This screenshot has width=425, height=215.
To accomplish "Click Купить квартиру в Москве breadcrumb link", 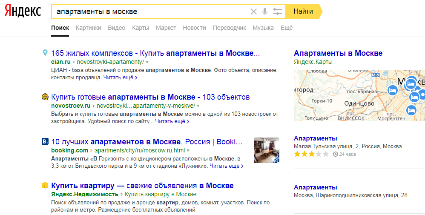I will [x=161, y=194].
